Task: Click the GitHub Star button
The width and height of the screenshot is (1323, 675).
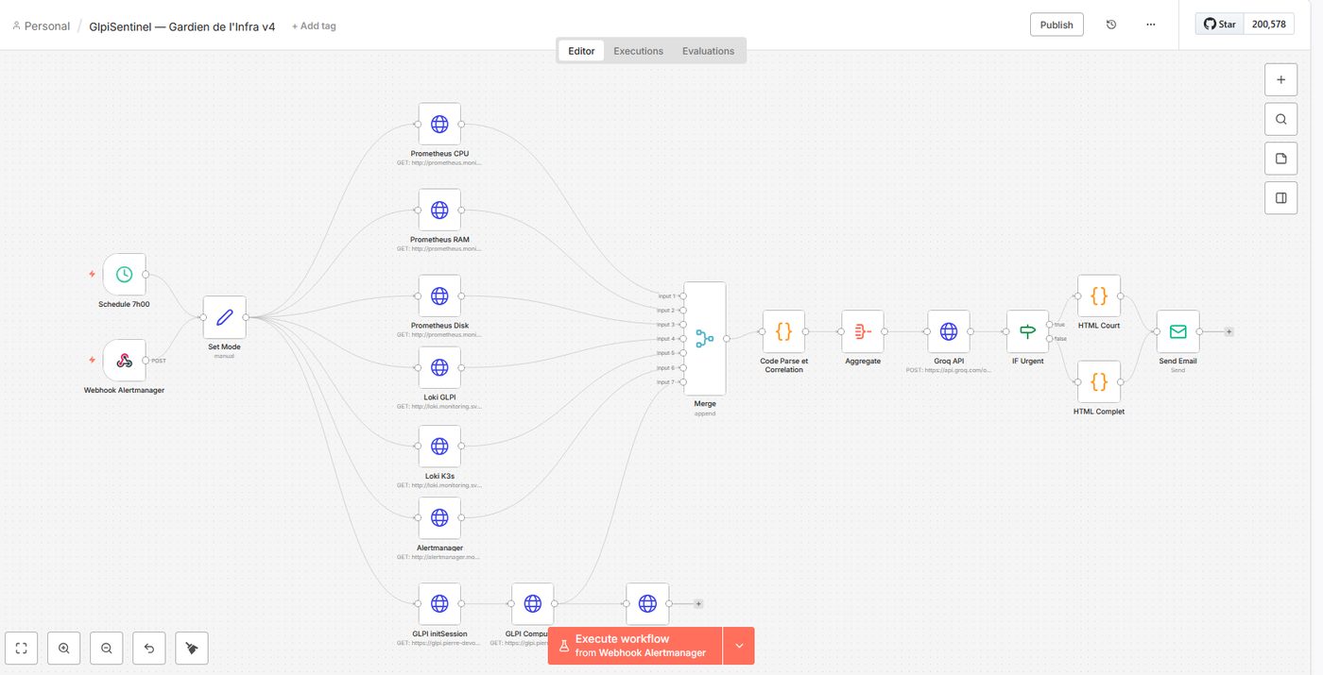Action: pyautogui.click(x=1219, y=25)
